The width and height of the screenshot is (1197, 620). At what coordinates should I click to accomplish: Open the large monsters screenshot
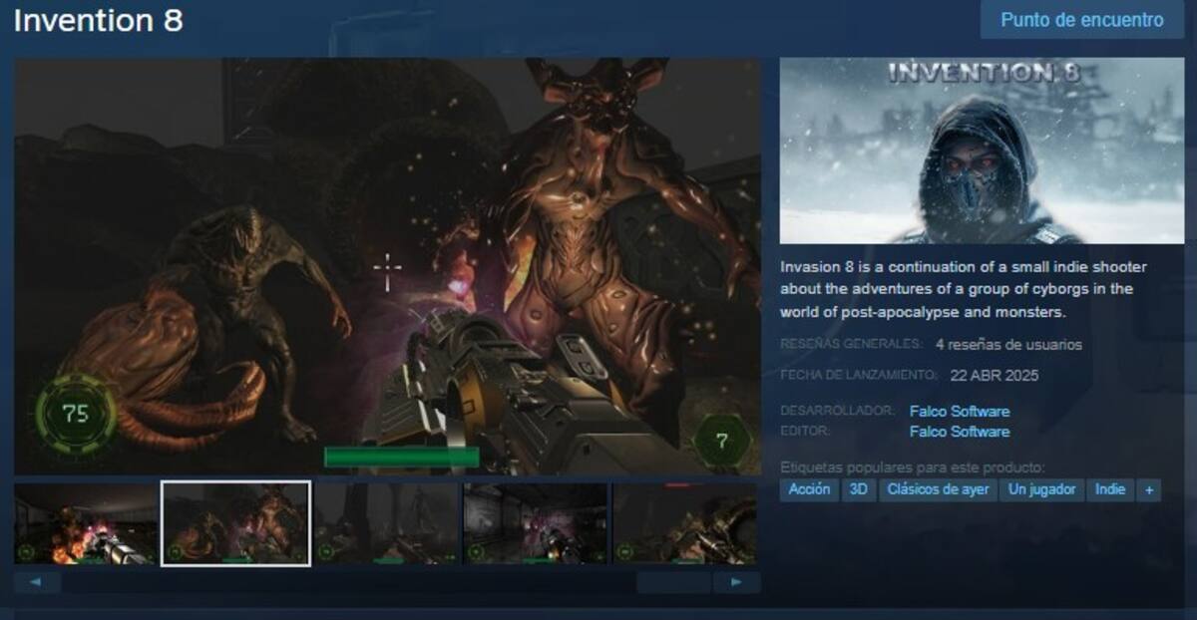click(x=387, y=265)
